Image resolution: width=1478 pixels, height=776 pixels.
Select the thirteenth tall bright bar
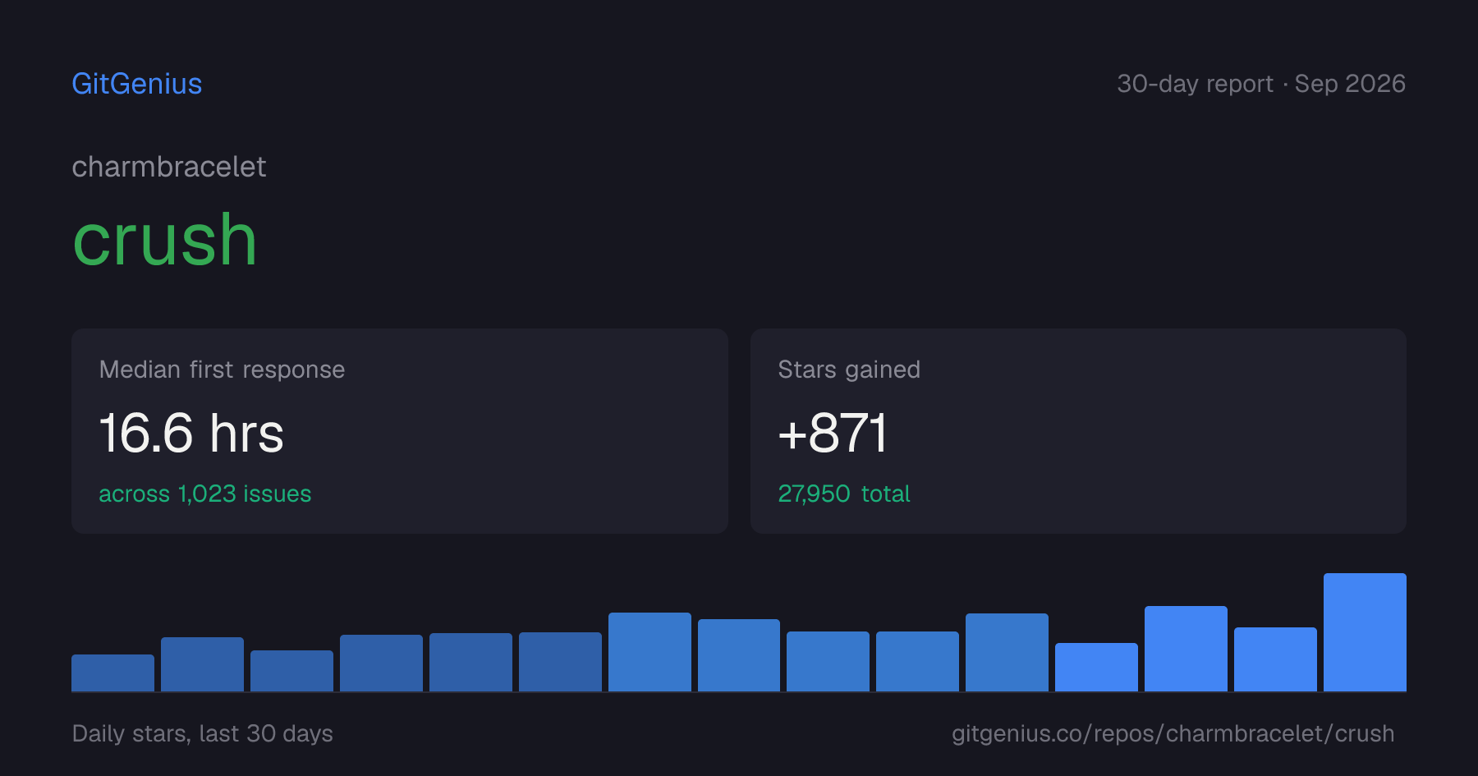[1186, 649]
